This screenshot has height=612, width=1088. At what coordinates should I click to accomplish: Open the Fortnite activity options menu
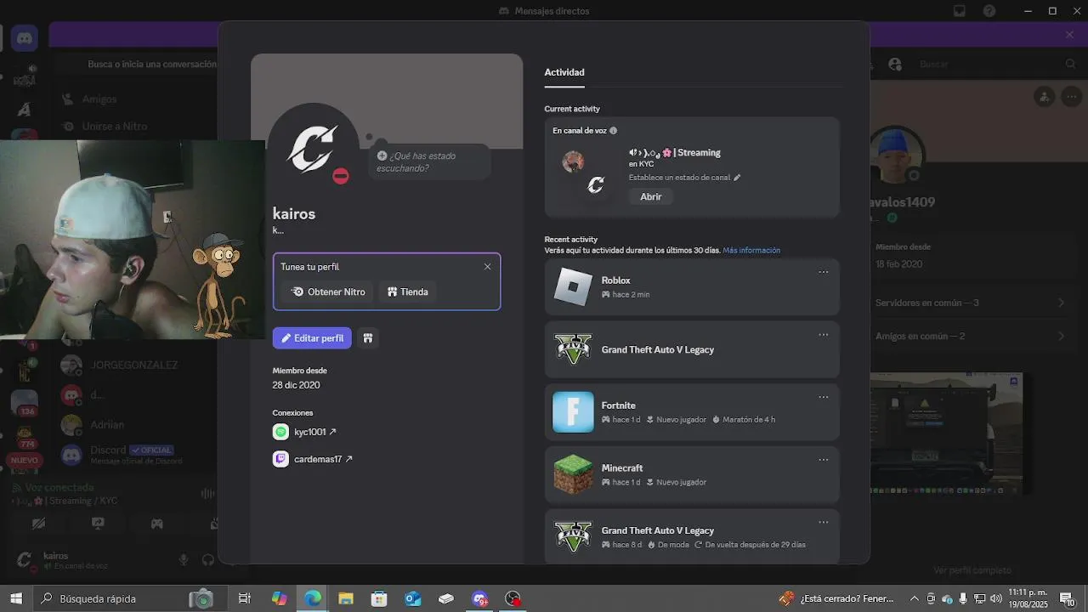823,397
